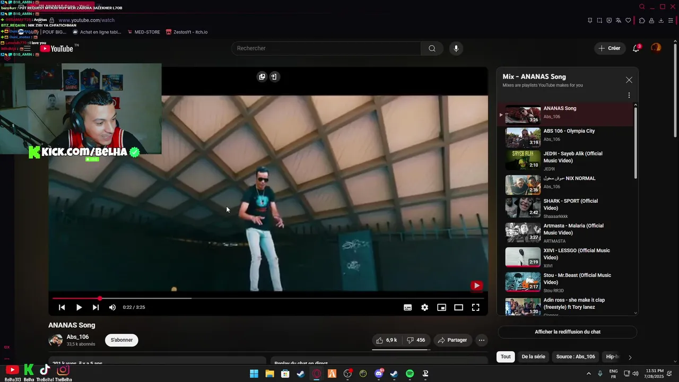Click the red progress scrubber handle
679x382 pixels.
tap(100, 298)
